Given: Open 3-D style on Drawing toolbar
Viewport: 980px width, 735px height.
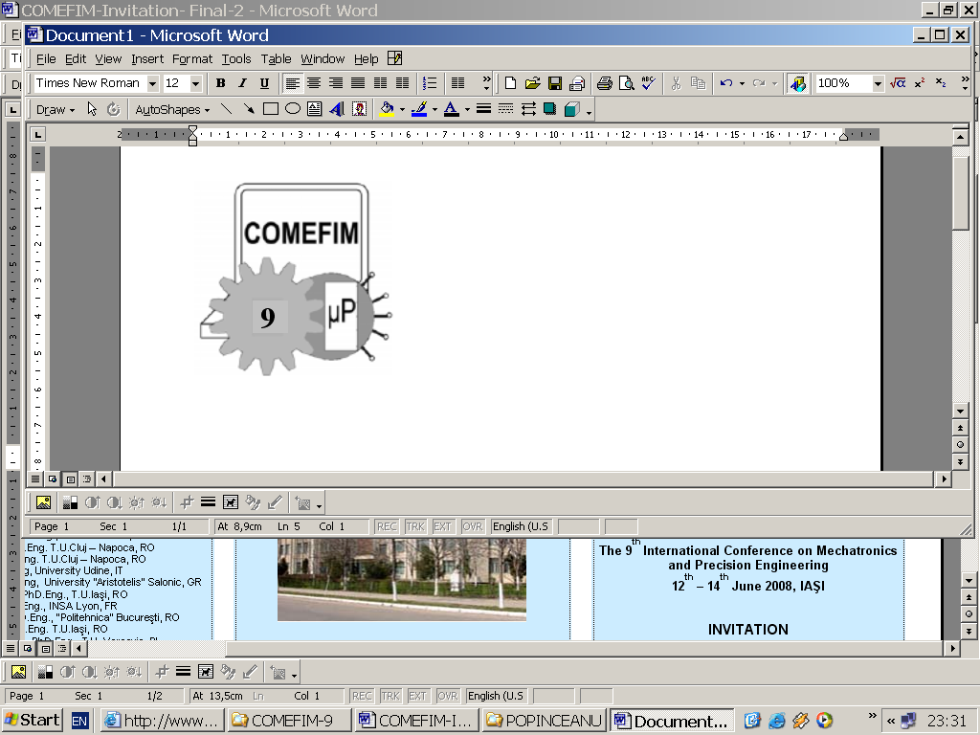Looking at the screenshot, I should pos(572,109).
